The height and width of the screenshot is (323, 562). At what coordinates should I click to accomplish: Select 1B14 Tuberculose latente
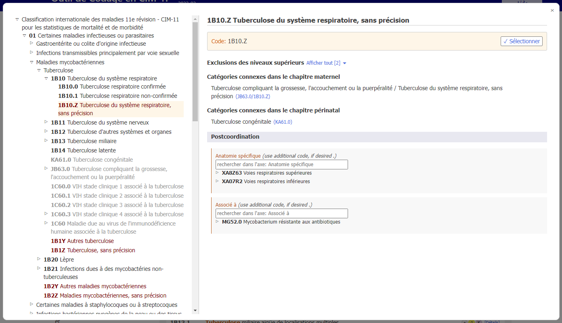(83, 150)
